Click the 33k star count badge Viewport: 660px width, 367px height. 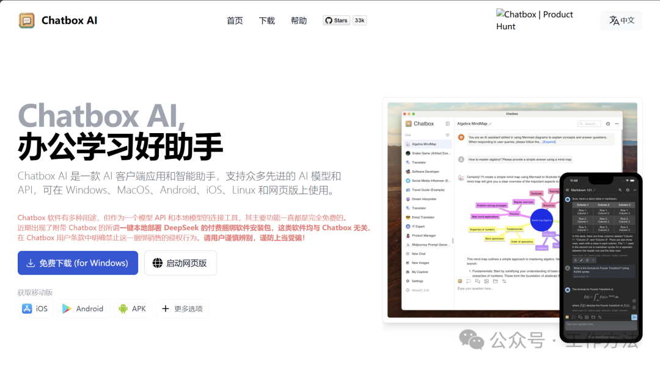point(359,20)
